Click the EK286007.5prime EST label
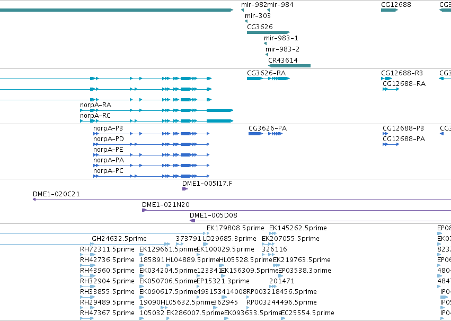 point(195,313)
